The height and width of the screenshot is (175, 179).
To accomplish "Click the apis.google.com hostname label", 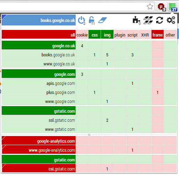I will [x=39, y=83].
